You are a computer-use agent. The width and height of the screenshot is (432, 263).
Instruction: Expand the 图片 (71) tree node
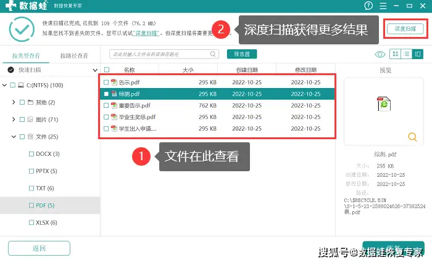point(14,119)
